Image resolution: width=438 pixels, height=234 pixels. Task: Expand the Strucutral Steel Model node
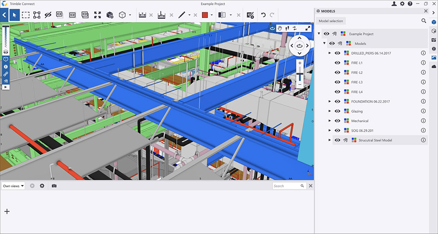point(330,140)
